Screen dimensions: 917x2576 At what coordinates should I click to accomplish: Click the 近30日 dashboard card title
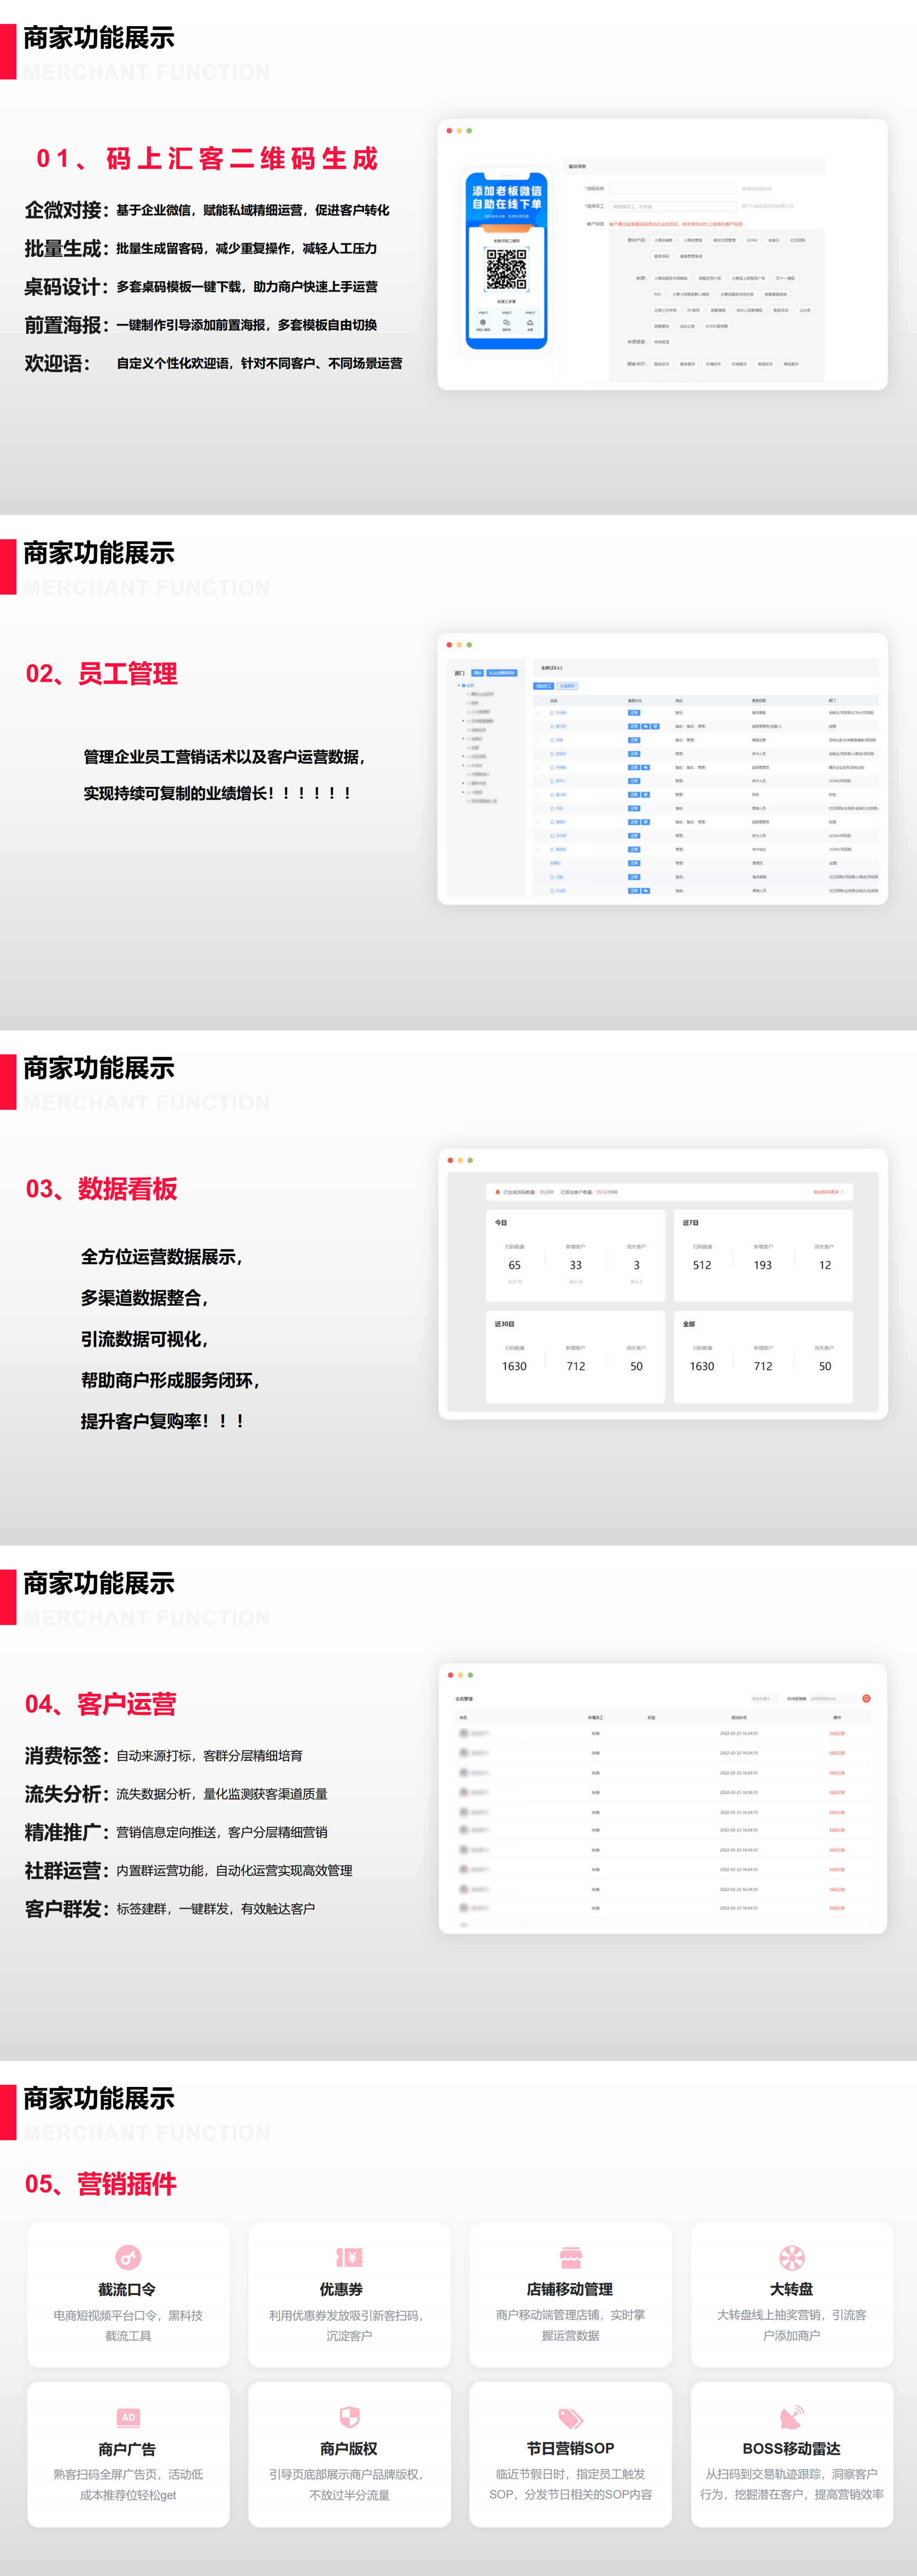point(505,1324)
